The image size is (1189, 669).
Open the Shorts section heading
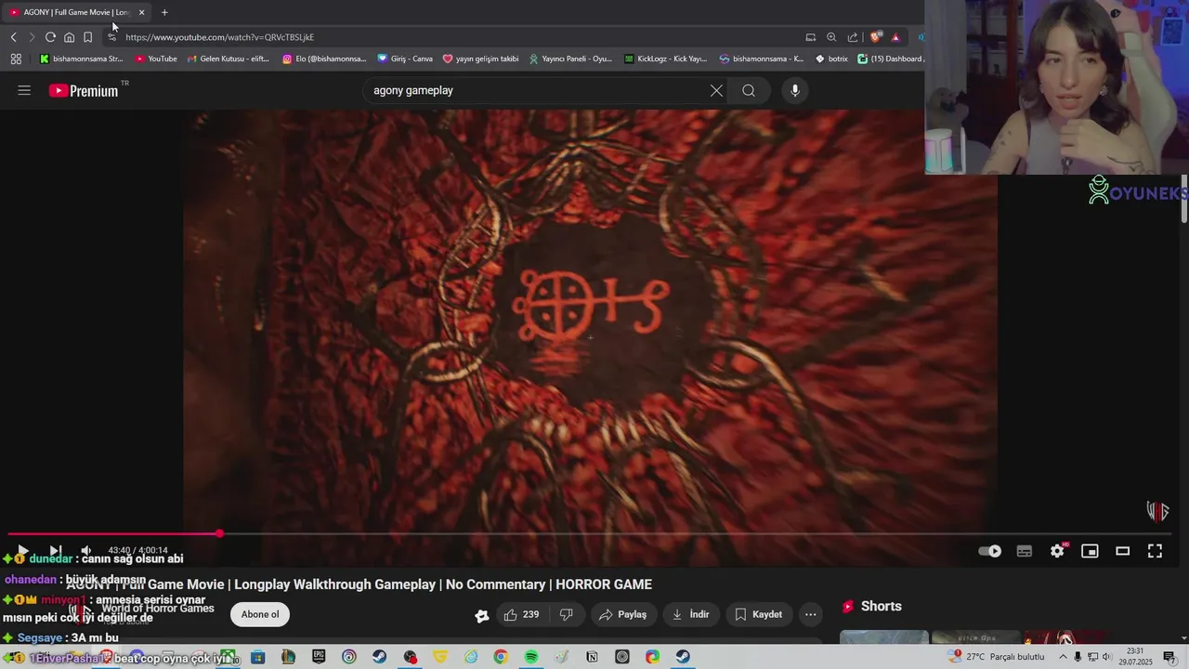(871, 606)
